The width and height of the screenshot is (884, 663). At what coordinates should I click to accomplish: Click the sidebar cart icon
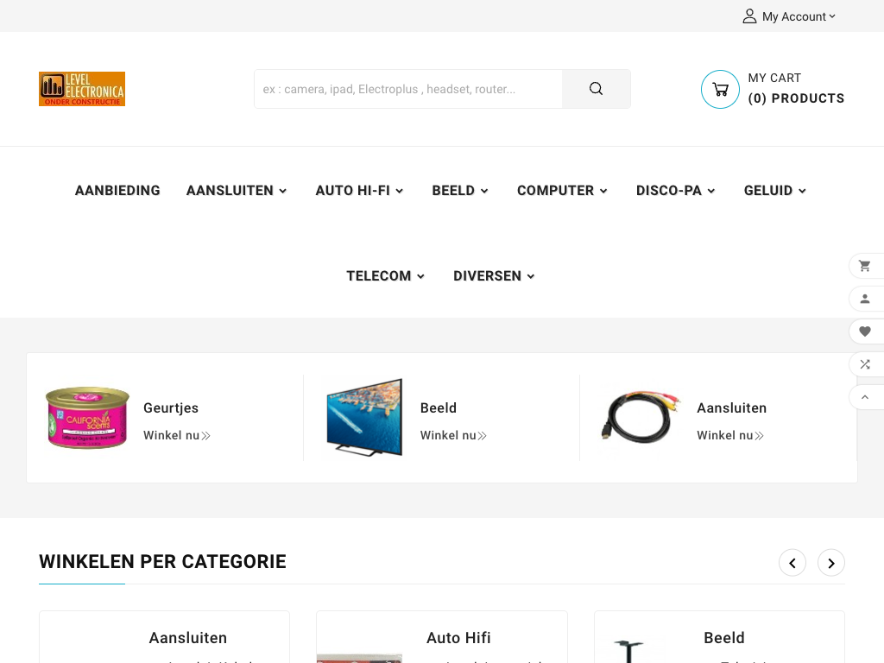tap(865, 266)
